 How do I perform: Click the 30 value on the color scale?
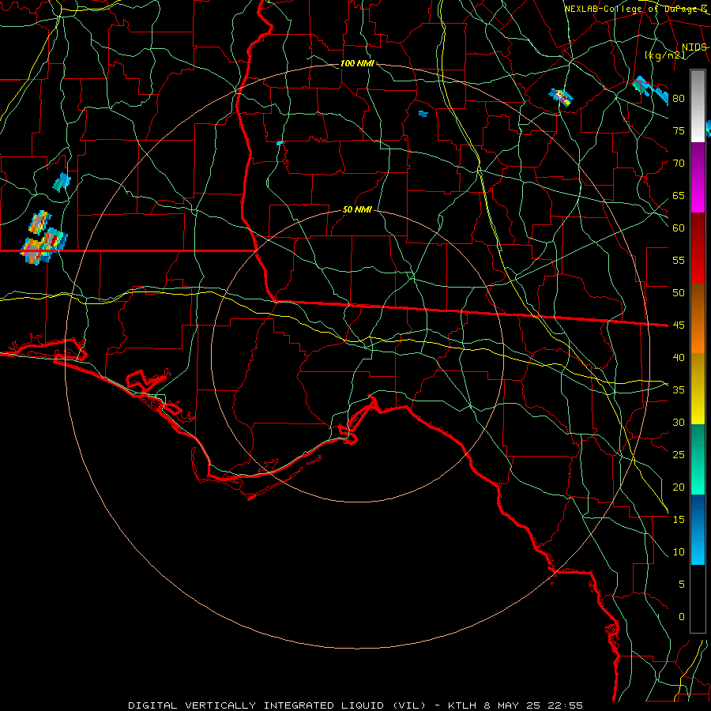679,422
